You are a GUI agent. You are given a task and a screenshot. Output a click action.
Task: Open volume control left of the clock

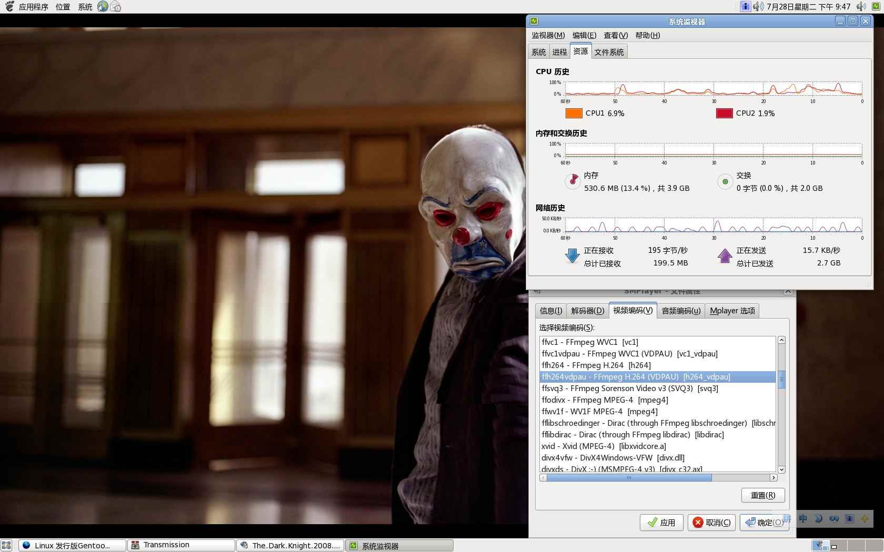point(758,6)
